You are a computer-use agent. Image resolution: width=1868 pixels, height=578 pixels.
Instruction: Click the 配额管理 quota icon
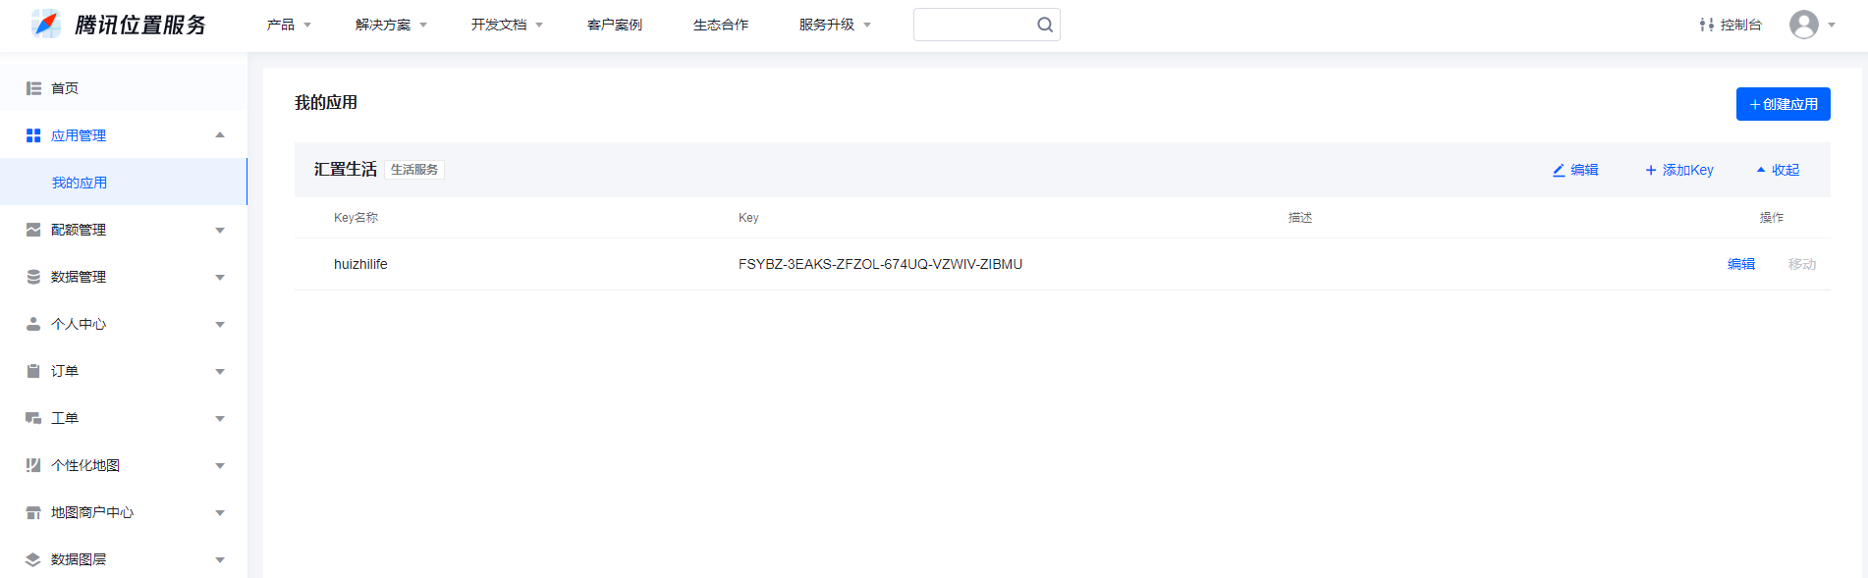click(33, 230)
